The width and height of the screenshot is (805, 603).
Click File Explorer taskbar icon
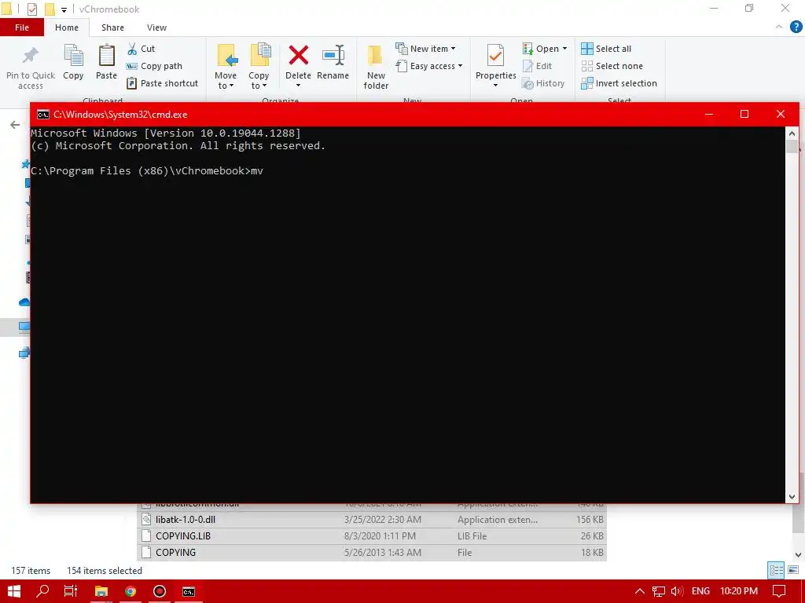(x=101, y=591)
